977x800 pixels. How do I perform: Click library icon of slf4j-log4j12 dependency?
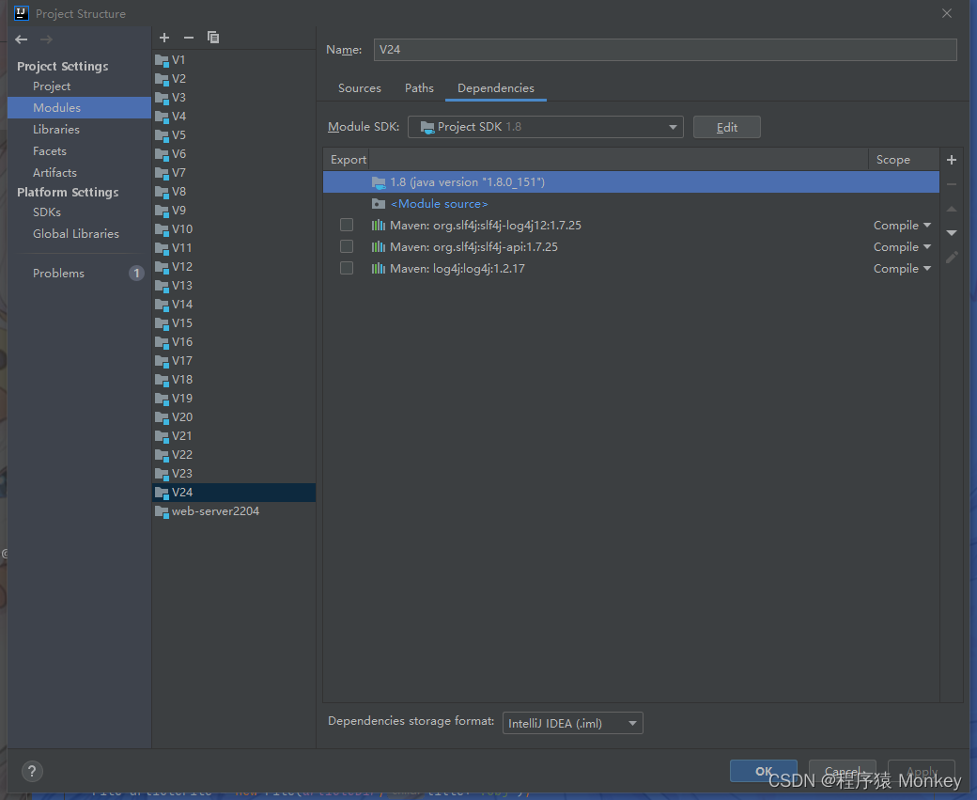379,225
